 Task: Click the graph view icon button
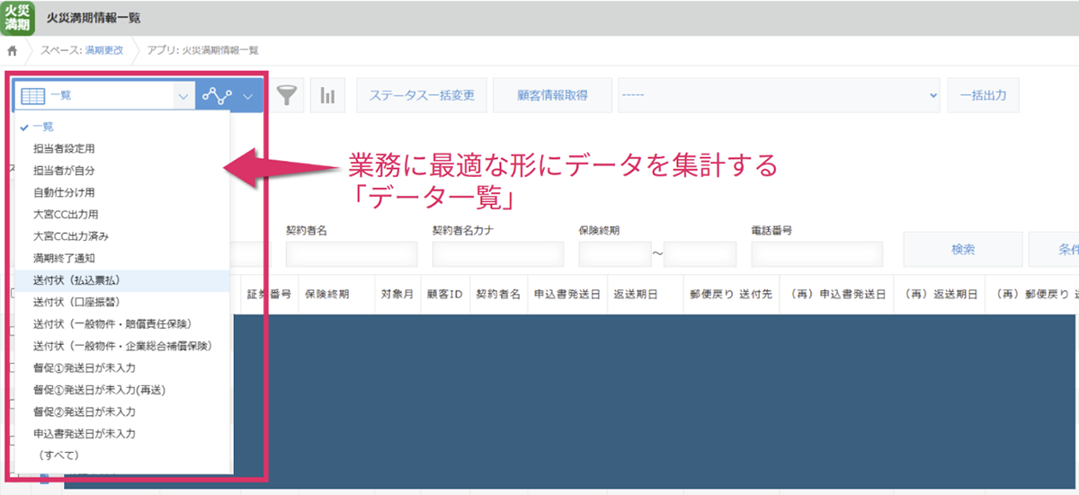(216, 95)
